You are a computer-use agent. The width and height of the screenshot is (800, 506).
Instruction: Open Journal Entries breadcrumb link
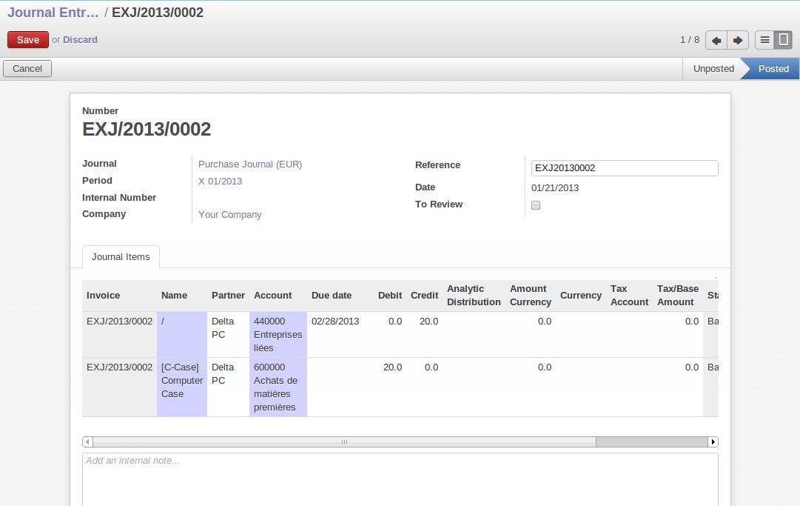(x=53, y=13)
